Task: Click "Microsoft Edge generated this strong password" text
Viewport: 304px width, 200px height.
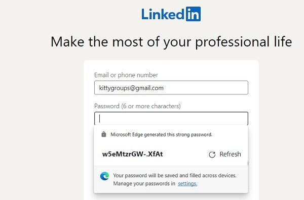Action: [161, 134]
